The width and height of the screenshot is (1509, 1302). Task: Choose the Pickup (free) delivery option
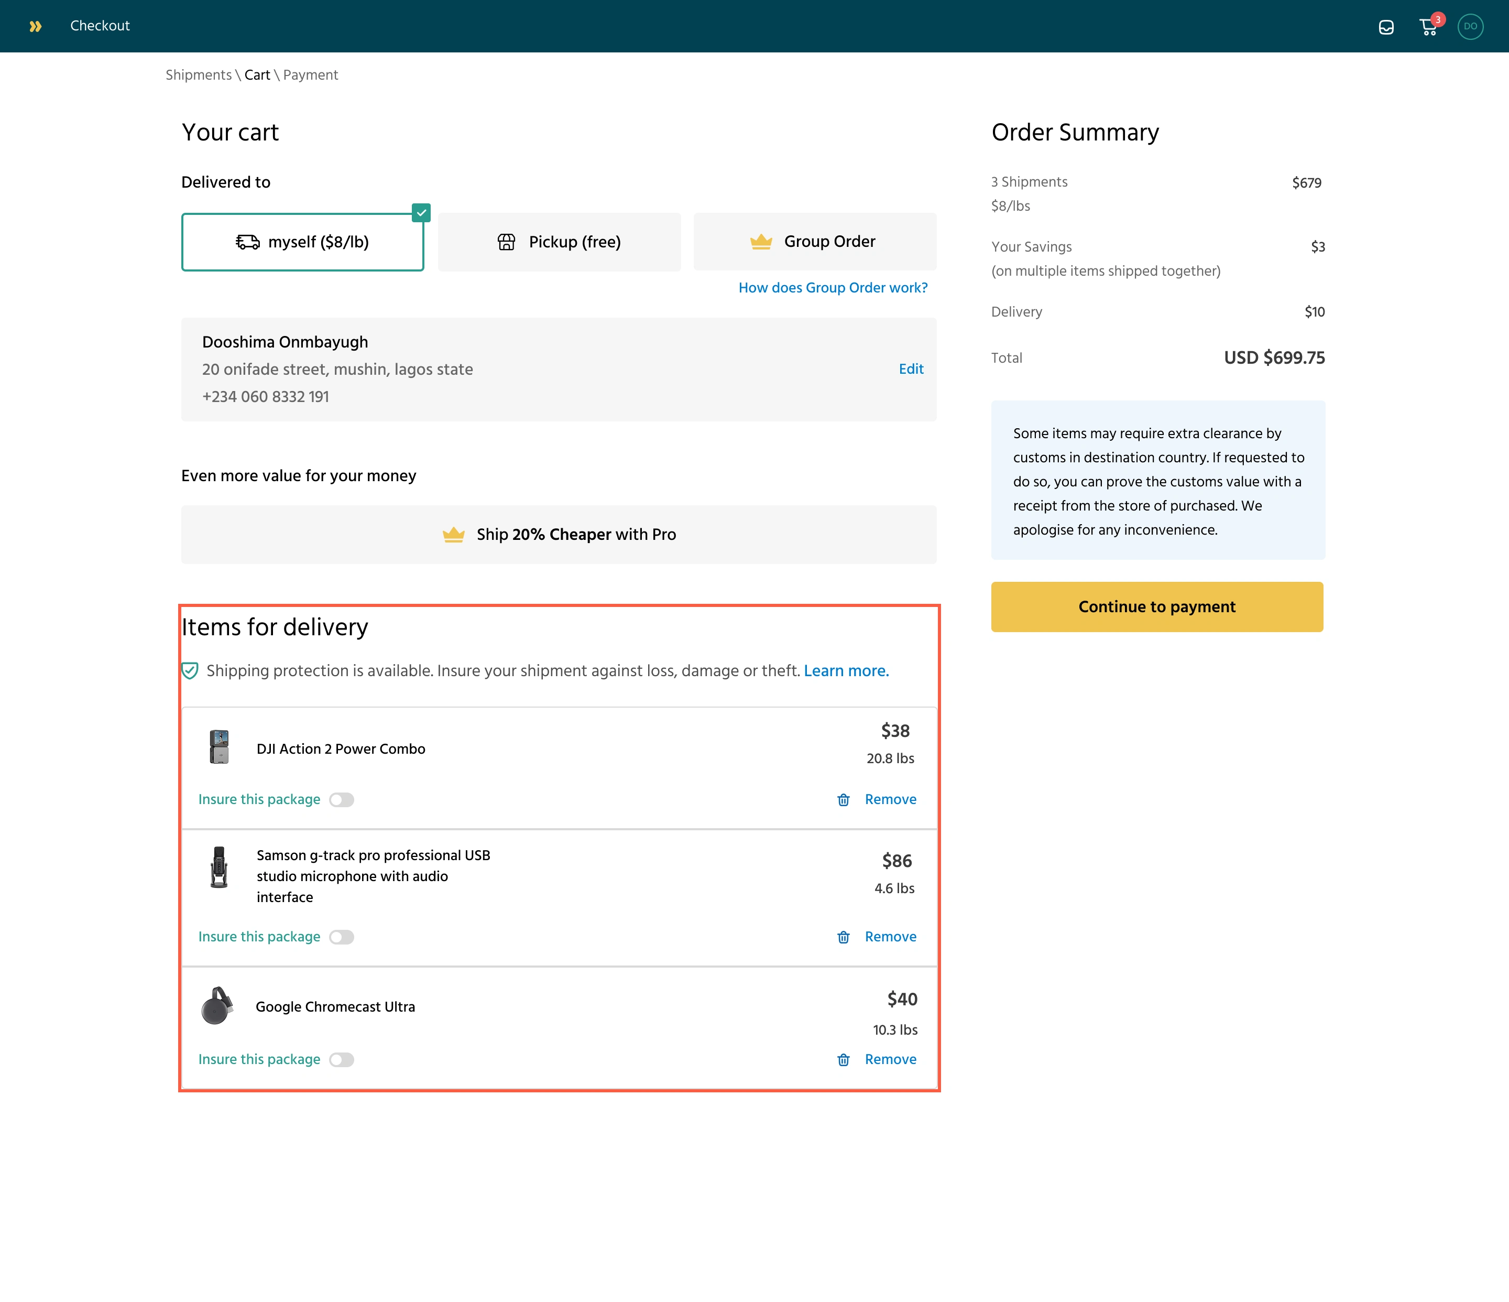(559, 242)
